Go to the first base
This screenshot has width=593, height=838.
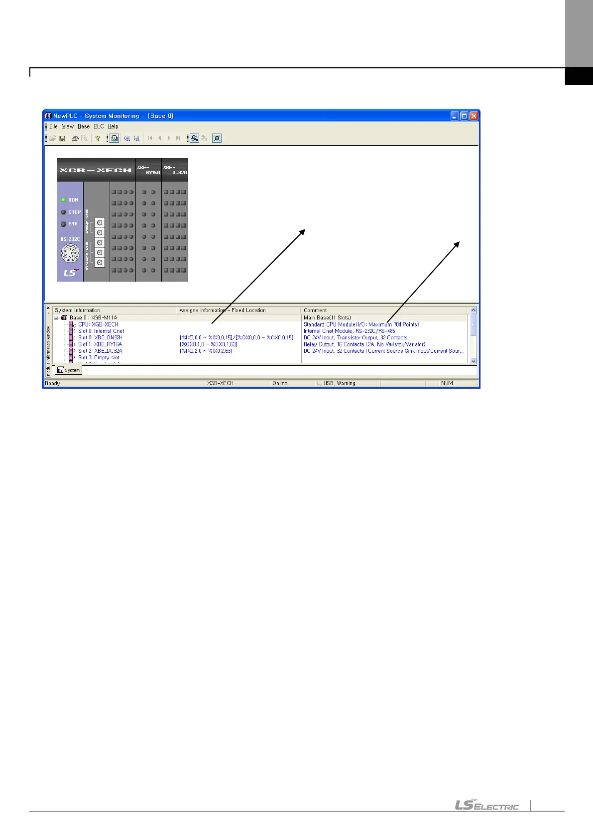coord(150,138)
